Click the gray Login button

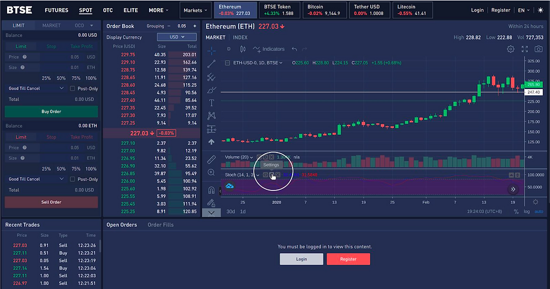301,259
